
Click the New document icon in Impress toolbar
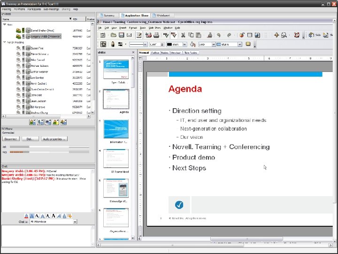(103, 35)
